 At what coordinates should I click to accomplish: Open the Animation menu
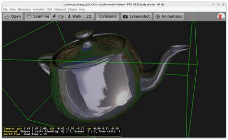39,10
